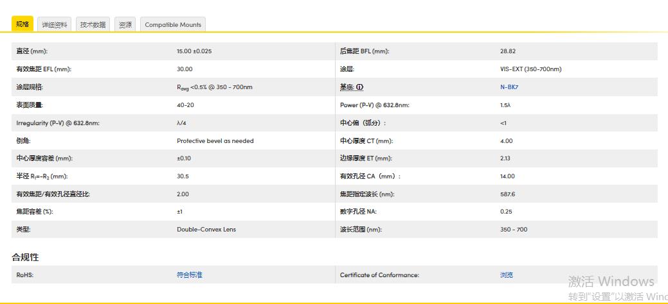This screenshot has height=304, width=668.
Task: Click the 28.82 back focal length value
Action: click(x=508, y=51)
